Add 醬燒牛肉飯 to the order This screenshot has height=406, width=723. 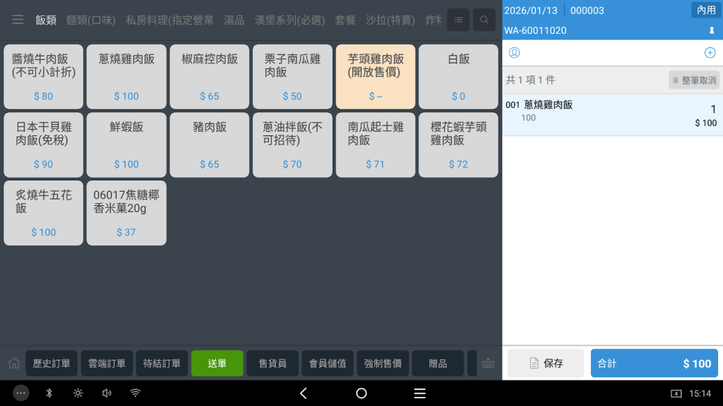(43, 77)
